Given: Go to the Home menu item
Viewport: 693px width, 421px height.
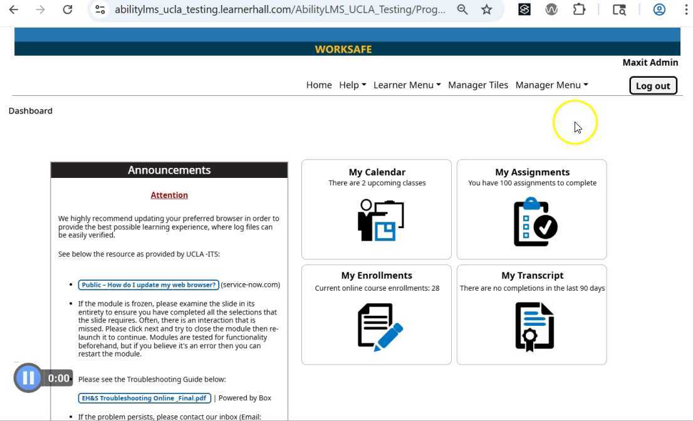Looking at the screenshot, I should click(319, 85).
